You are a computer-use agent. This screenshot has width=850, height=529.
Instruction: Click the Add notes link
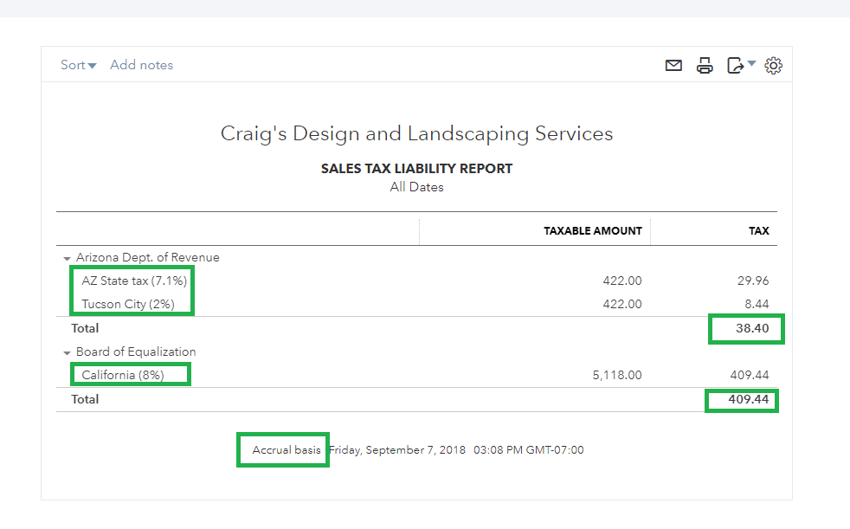141,65
